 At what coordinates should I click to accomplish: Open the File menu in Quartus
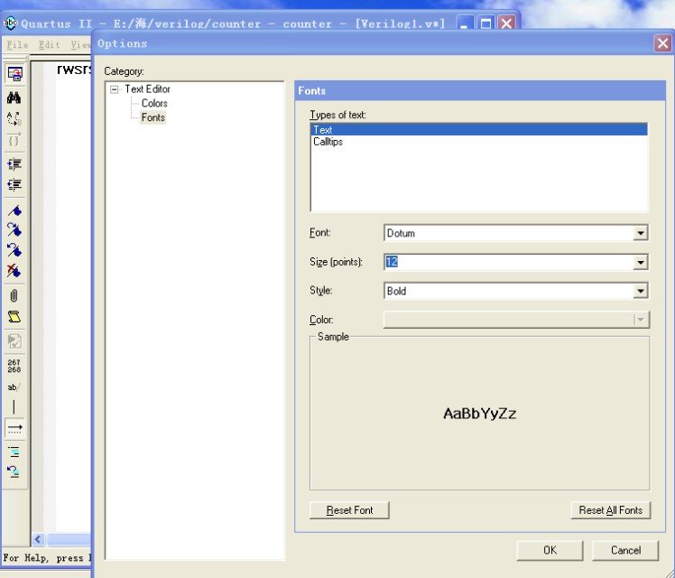[17, 44]
